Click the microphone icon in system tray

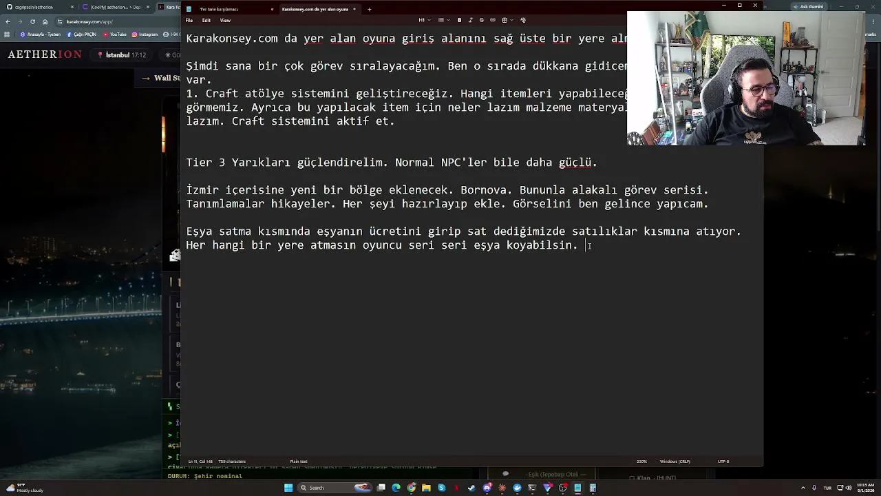tap(814, 488)
